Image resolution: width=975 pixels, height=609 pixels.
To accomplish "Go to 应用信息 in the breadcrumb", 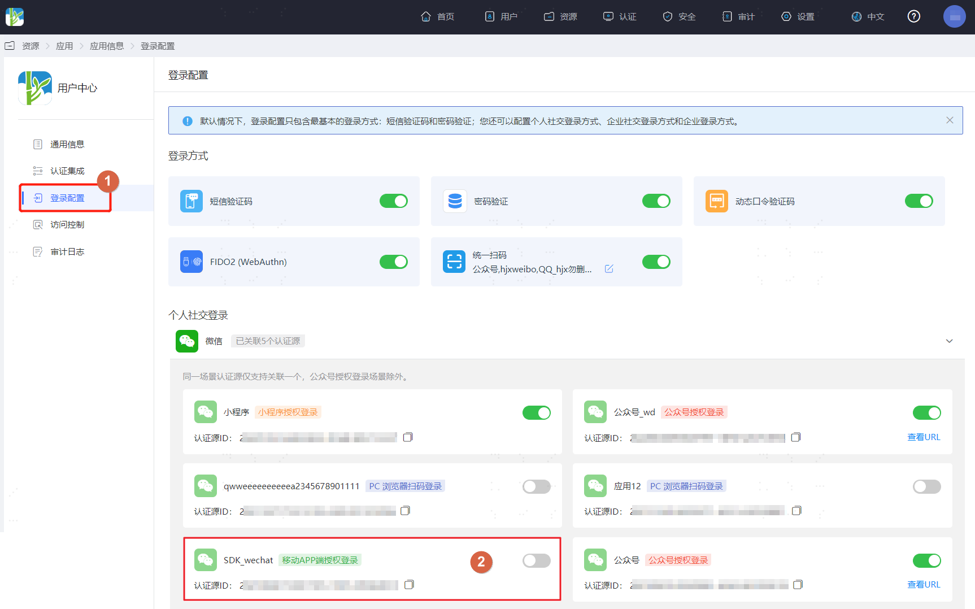I will (x=107, y=46).
